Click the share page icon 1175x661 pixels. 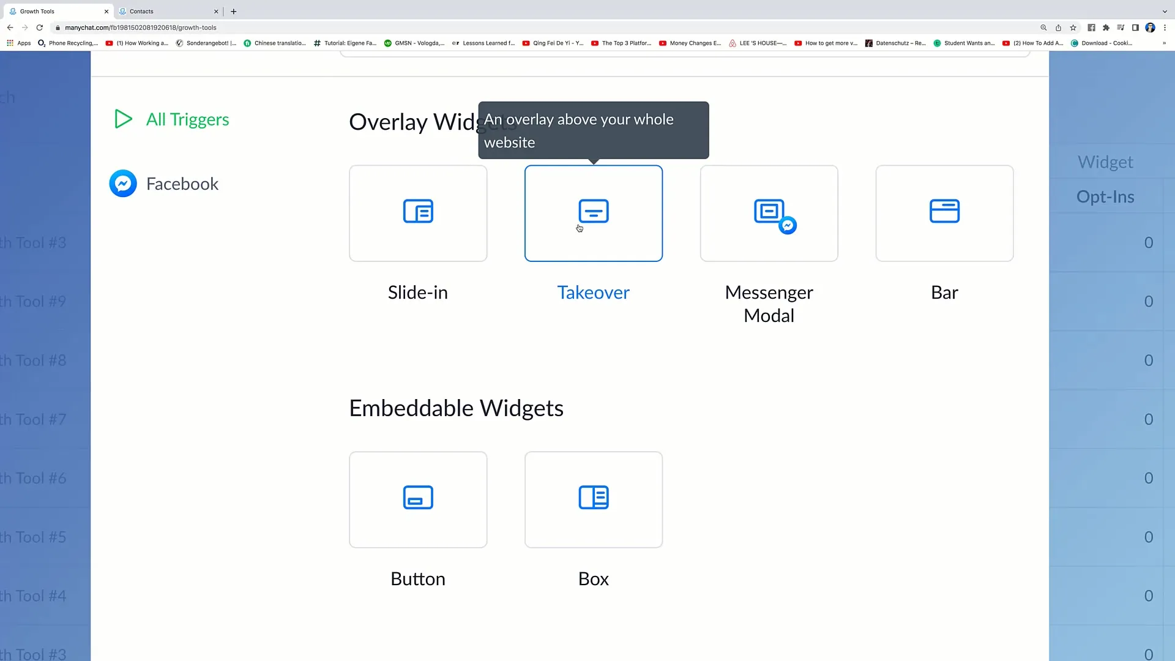pyautogui.click(x=1058, y=28)
